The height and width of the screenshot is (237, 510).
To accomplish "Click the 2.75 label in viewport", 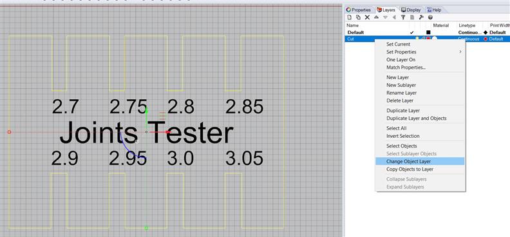I will pyautogui.click(x=128, y=107).
